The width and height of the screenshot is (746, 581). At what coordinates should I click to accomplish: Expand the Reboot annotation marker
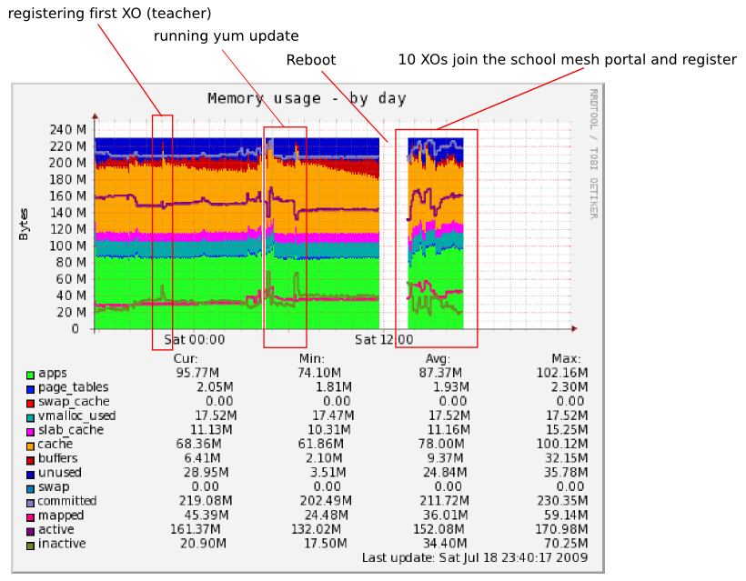[311, 59]
